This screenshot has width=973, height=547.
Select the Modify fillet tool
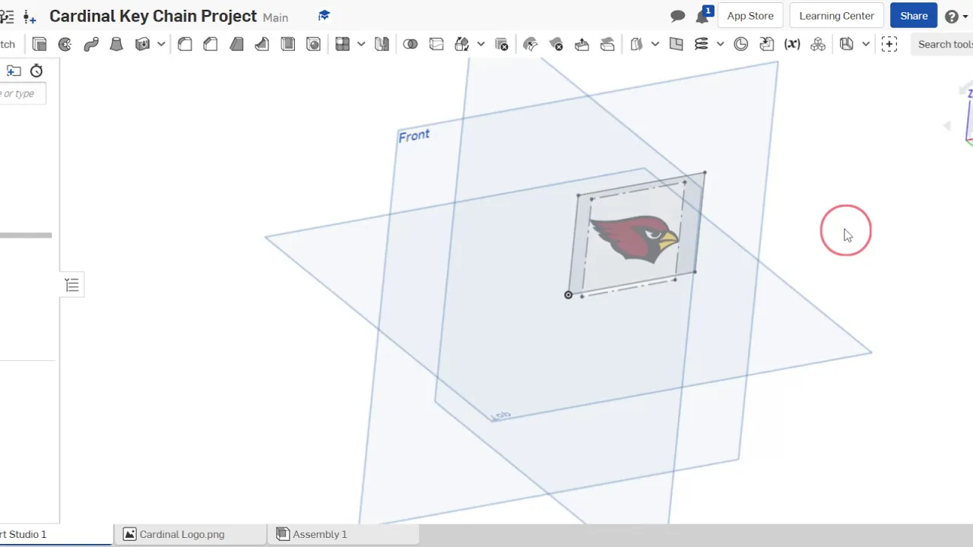point(531,44)
